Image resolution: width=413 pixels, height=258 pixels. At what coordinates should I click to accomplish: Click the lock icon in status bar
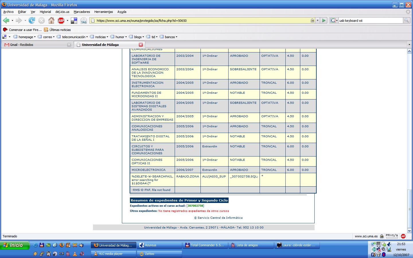click(x=382, y=236)
